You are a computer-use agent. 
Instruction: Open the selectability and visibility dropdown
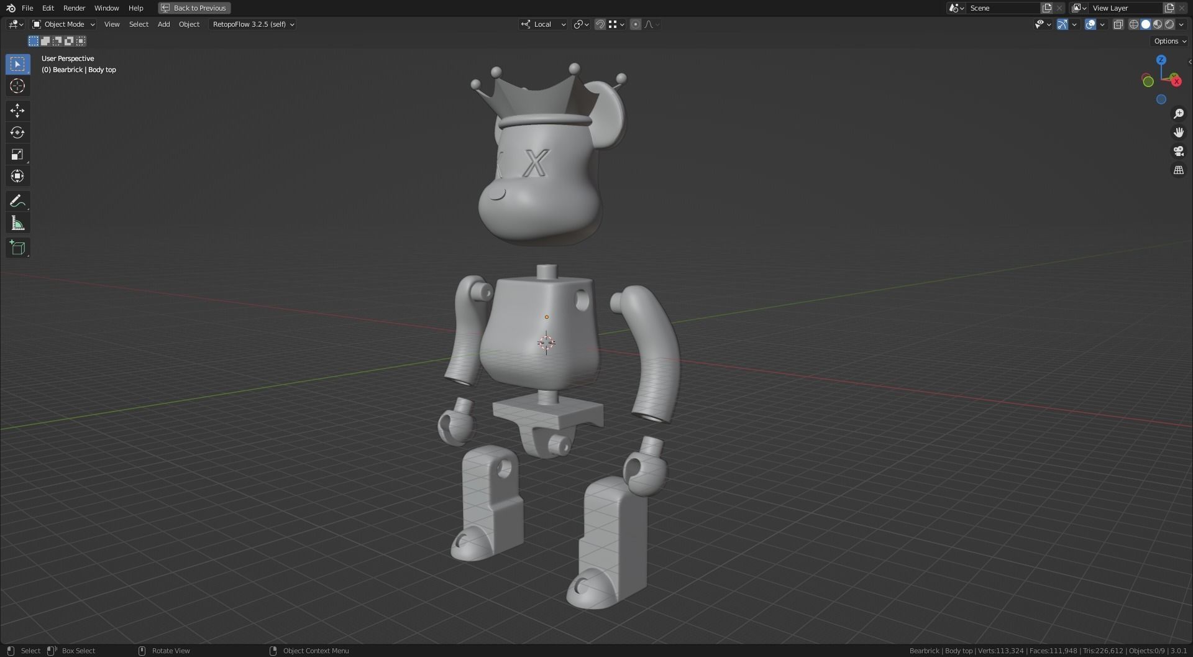coord(1043,24)
